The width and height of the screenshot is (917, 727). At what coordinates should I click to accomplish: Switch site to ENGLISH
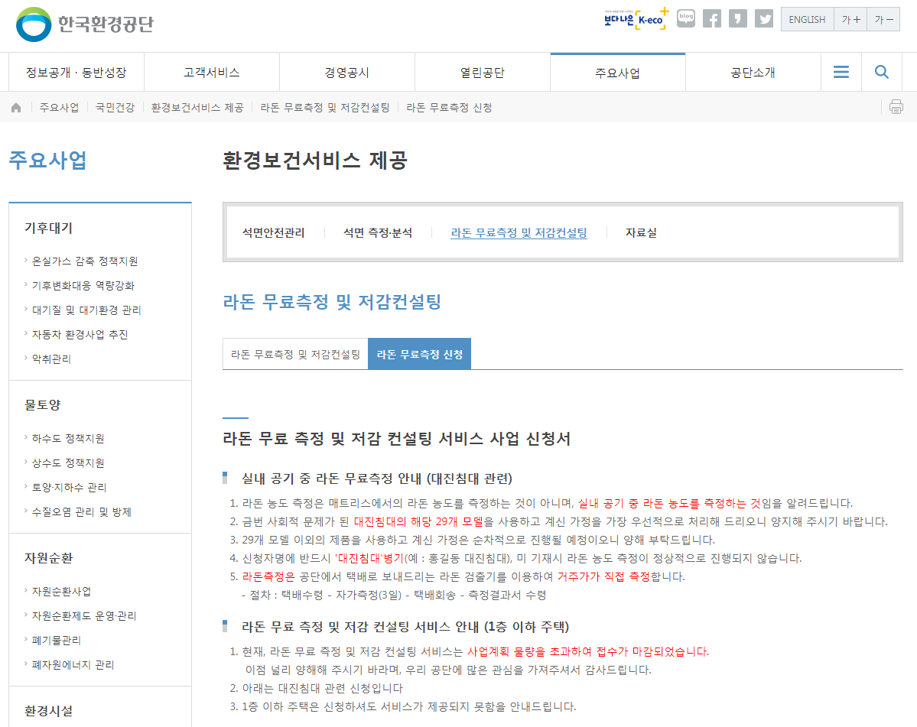807,20
